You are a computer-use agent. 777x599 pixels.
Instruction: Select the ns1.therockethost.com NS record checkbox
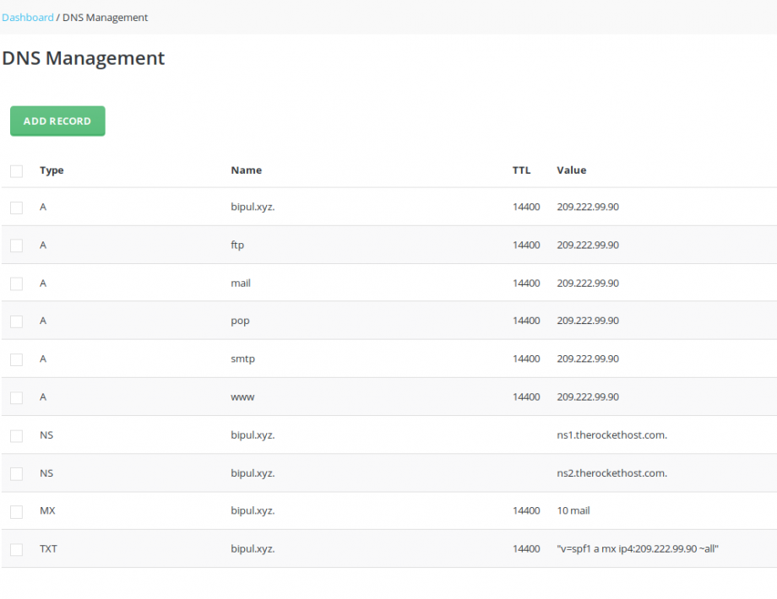16,434
